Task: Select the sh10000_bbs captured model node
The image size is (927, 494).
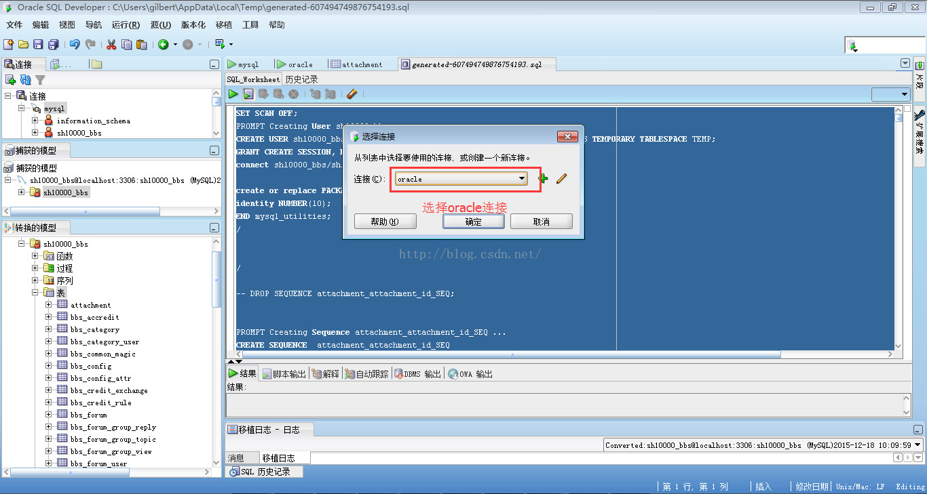Action: (65, 192)
